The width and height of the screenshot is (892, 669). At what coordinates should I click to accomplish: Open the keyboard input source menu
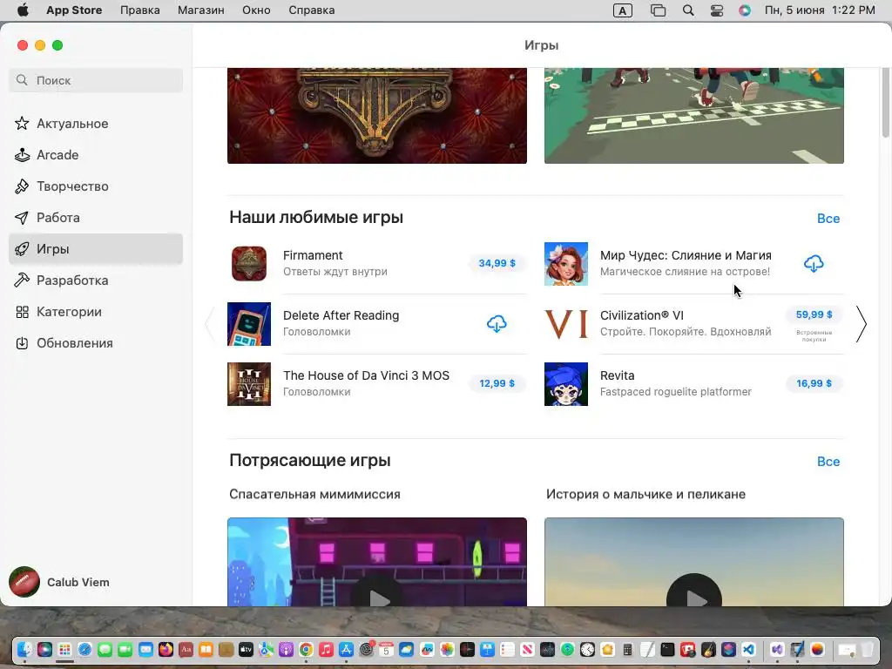(622, 10)
